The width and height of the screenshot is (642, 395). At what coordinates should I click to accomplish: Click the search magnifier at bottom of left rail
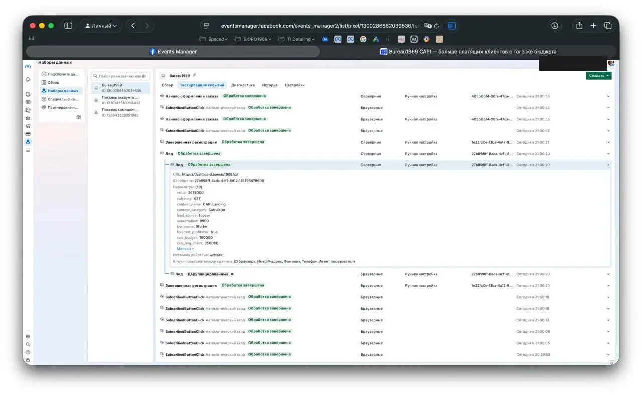pyautogui.click(x=28, y=344)
